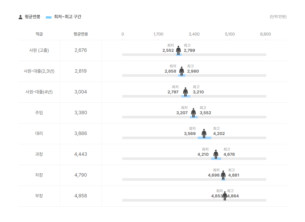Click the person icon in the 사원 (고졸) row
The width and height of the screenshot is (305, 222).
[178, 50]
